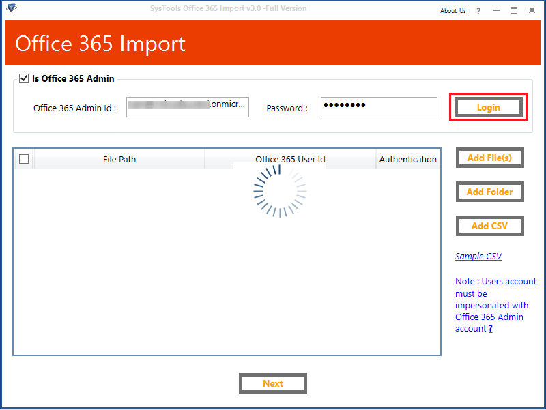Image resolution: width=546 pixels, height=410 pixels.
Task: Click the Add File(s) button
Action: [x=489, y=158]
